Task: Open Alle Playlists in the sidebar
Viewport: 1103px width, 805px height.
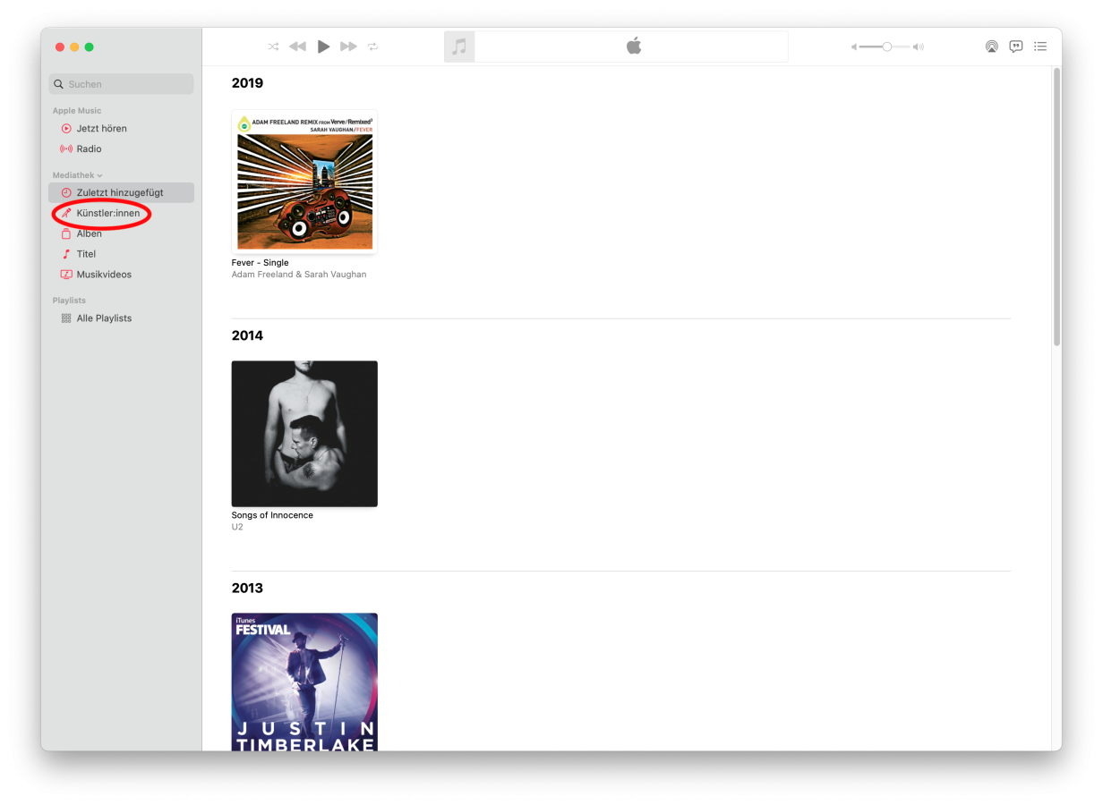Action: pos(122,318)
